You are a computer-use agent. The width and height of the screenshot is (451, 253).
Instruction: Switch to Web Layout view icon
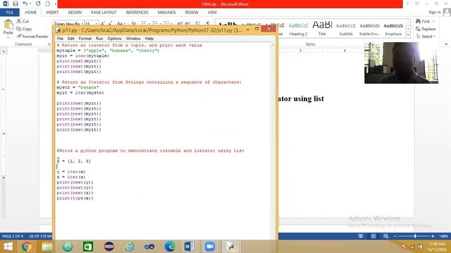[x=385, y=236]
